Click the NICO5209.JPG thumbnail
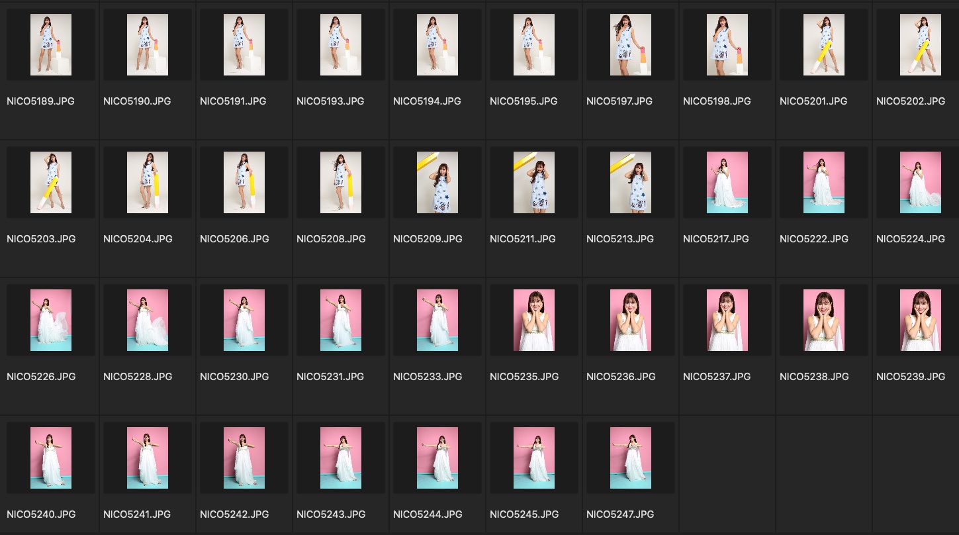 (437, 183)
